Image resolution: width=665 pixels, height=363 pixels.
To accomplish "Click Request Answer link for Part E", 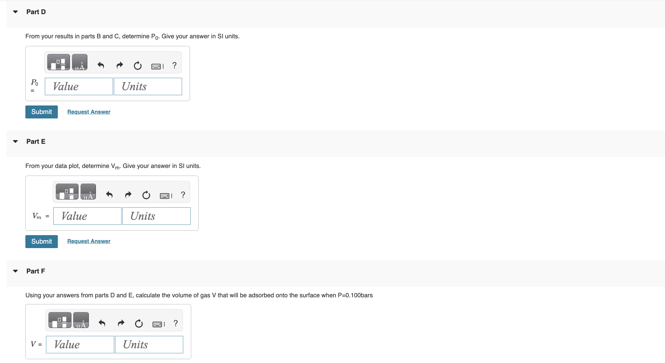I will tap(89, 241).
